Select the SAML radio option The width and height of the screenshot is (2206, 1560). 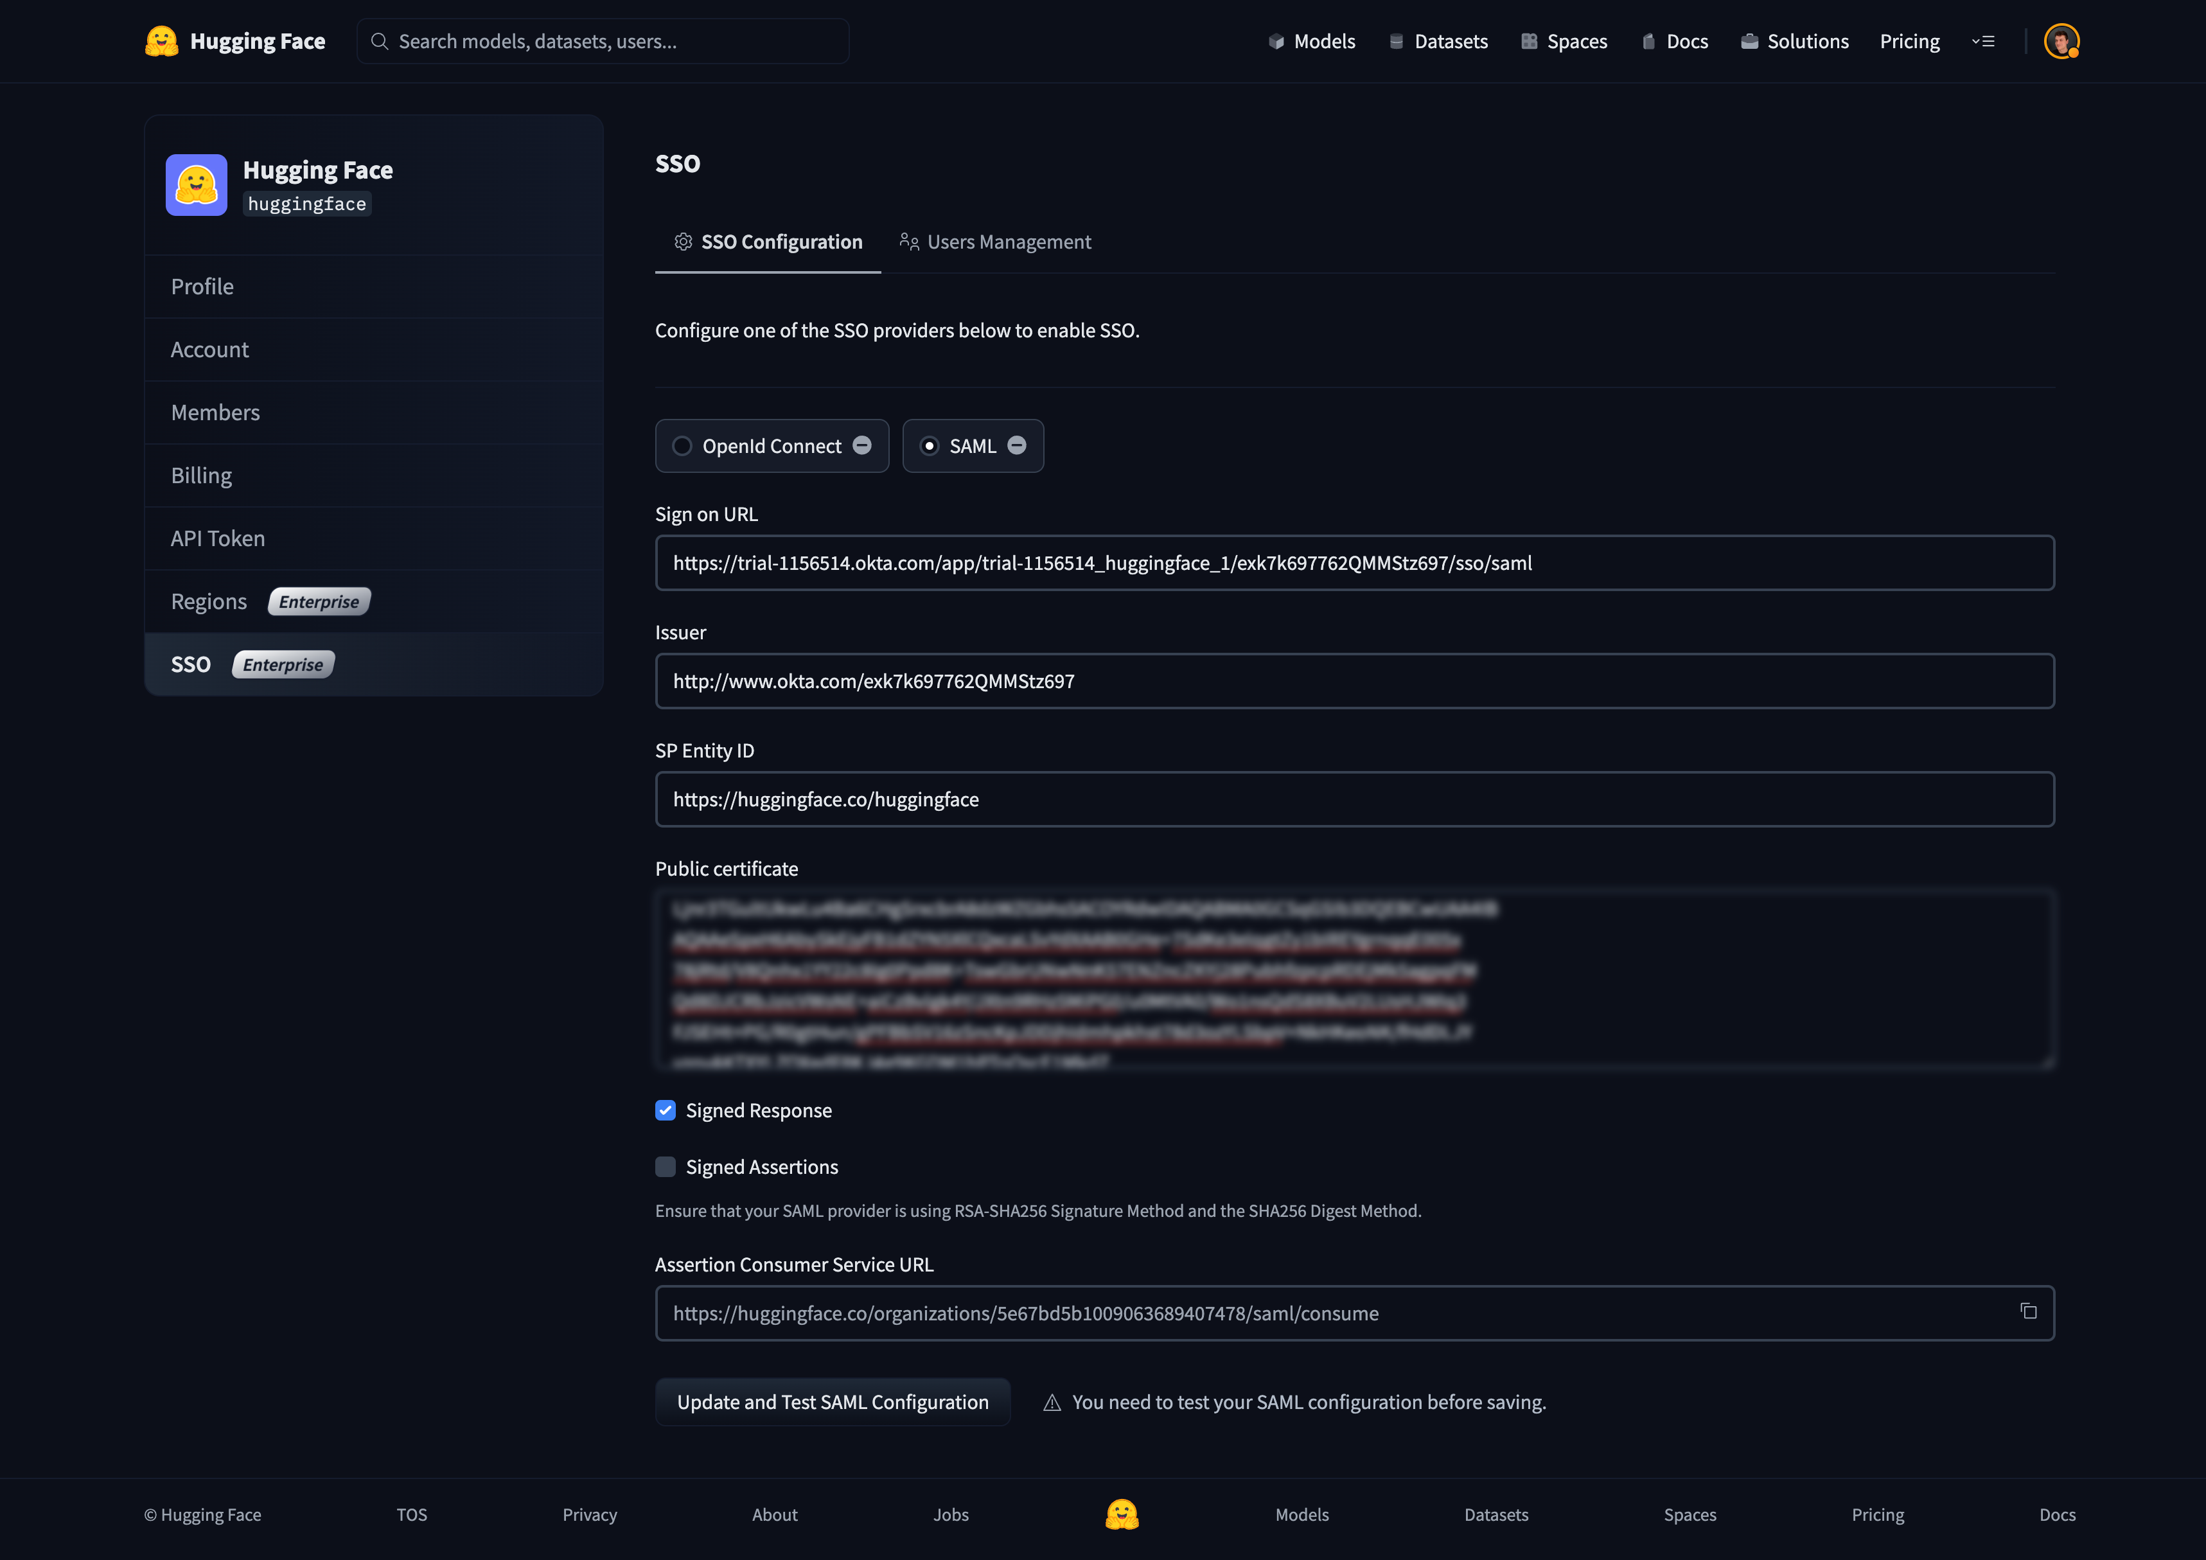point(929,446)
